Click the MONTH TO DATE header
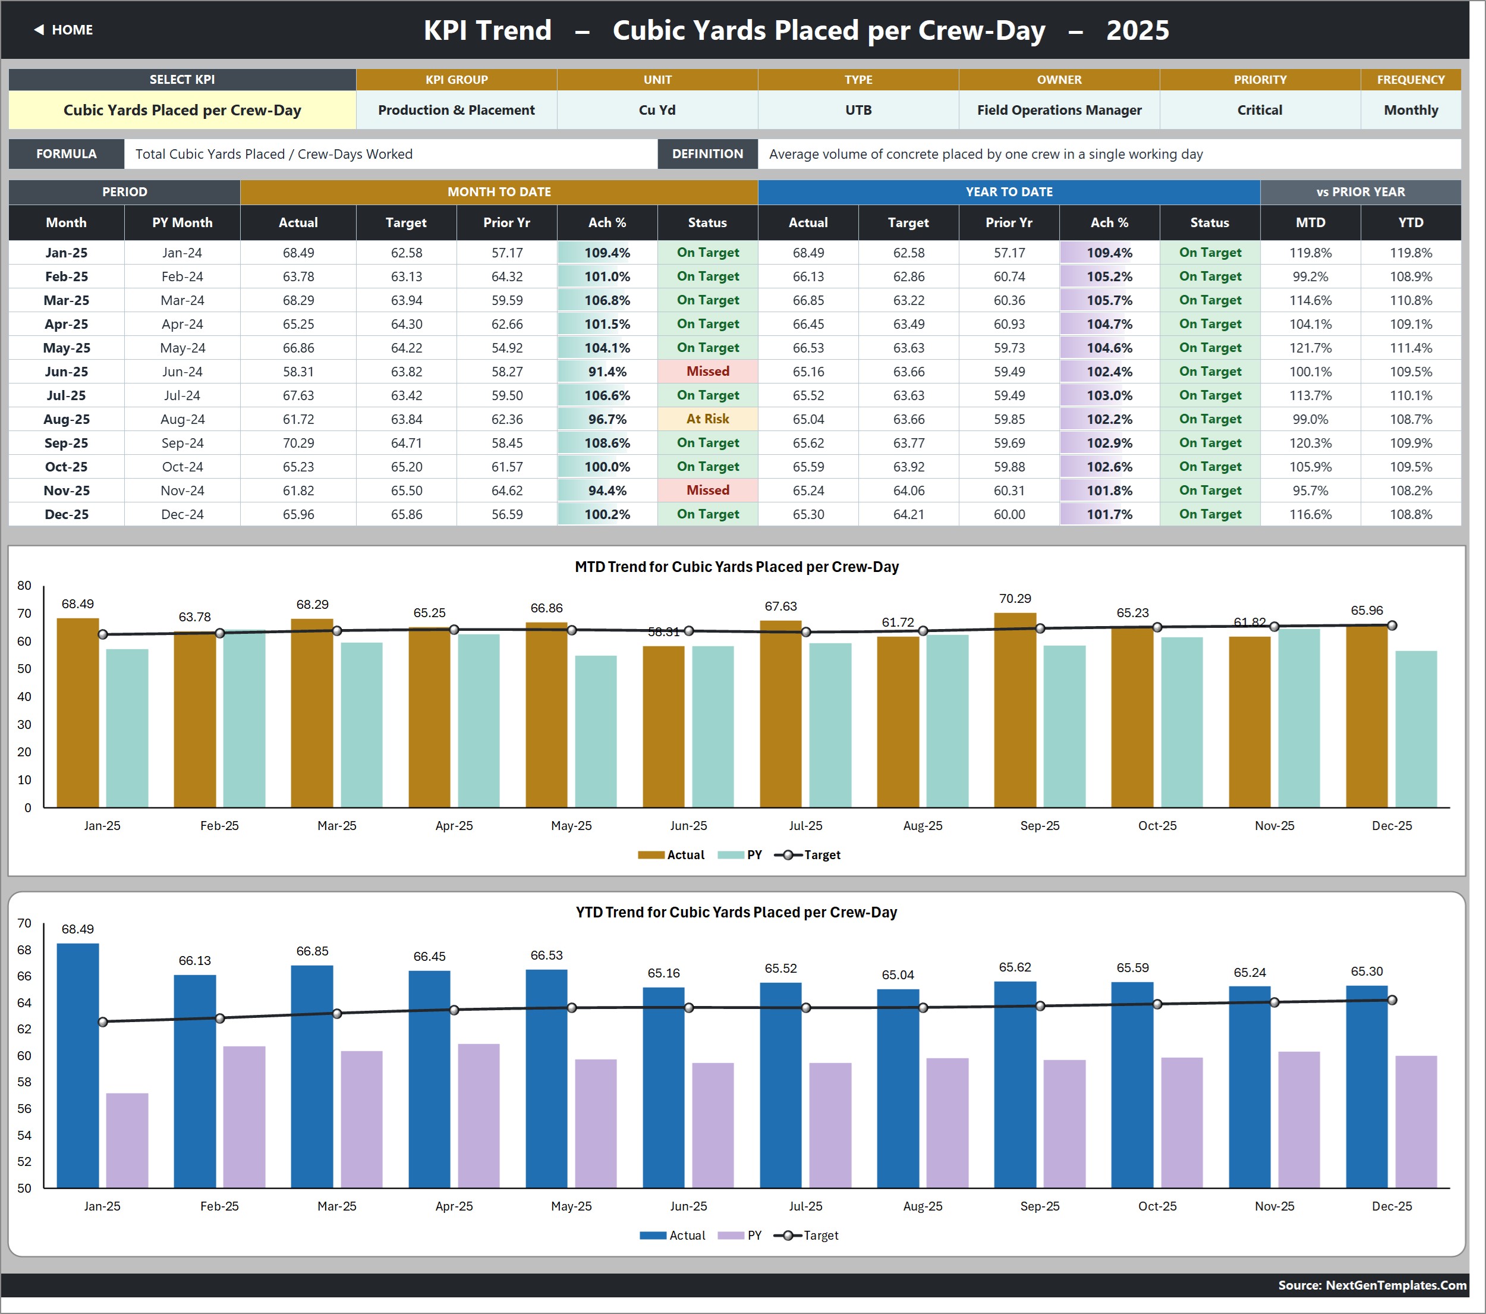Screen dimensions: 1486x1314 click(x=499, y=192)
